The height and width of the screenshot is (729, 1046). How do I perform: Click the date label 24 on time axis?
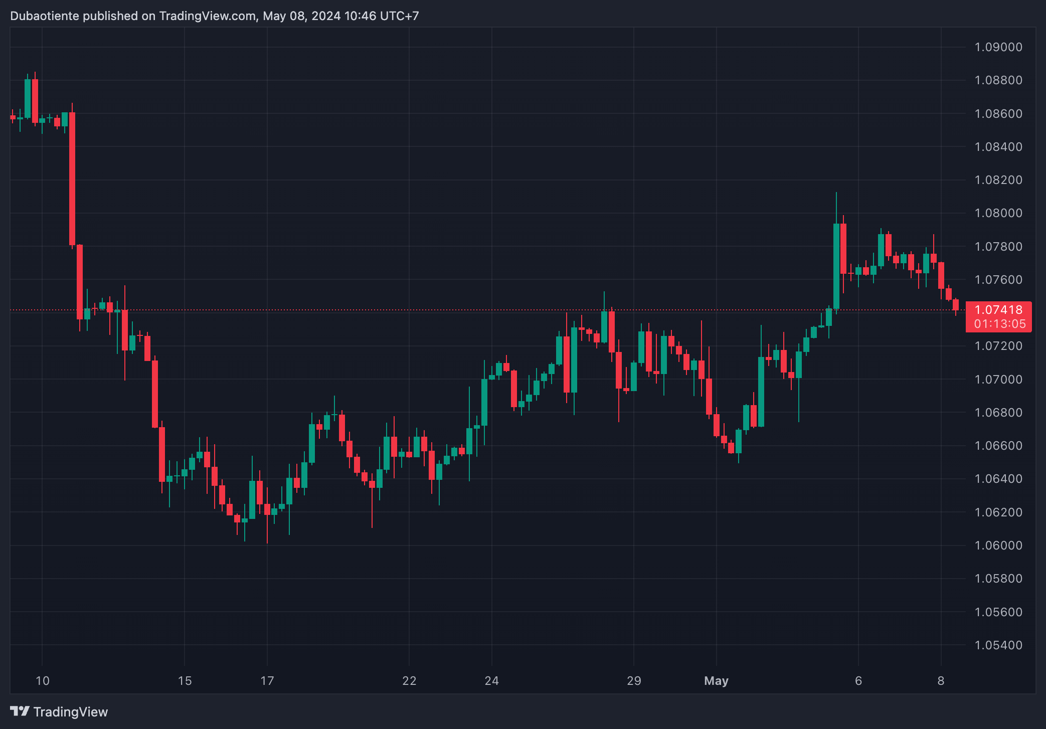click(x=492, y=681)
